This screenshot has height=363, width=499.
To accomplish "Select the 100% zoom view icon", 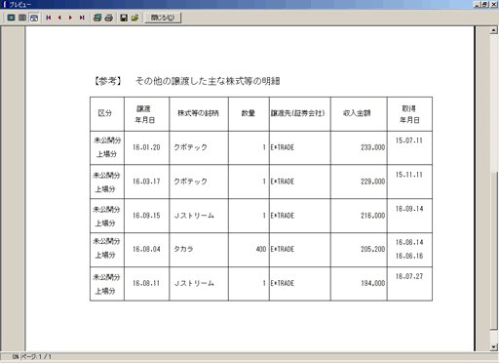I will click(x=22, y=18).
